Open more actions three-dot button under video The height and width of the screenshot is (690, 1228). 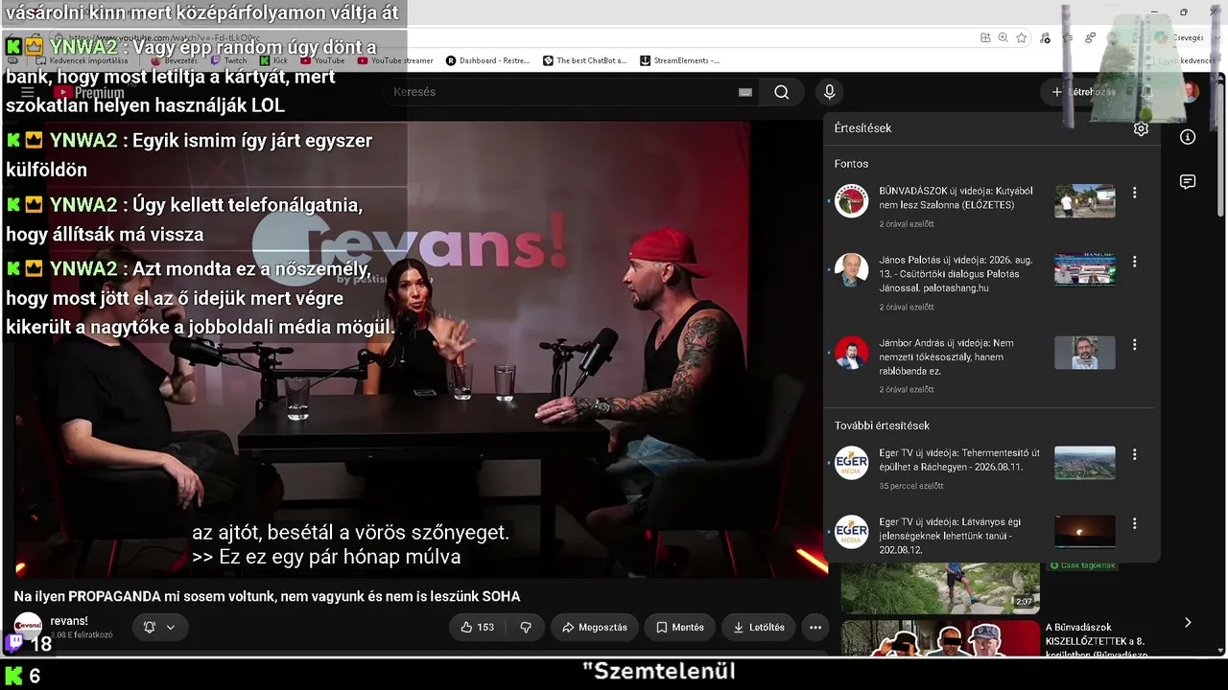815,628
